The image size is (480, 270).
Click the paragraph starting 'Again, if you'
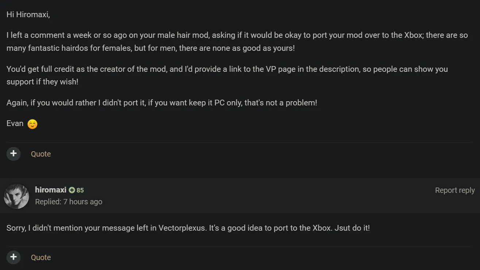coord(162,103)
